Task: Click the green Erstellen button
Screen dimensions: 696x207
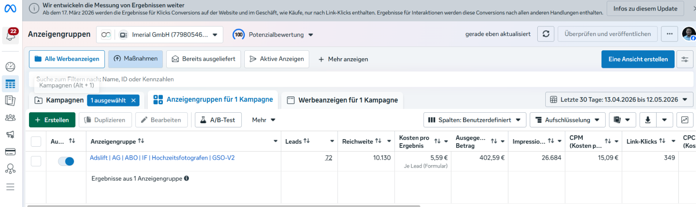Action: click(x=52, y=120)
